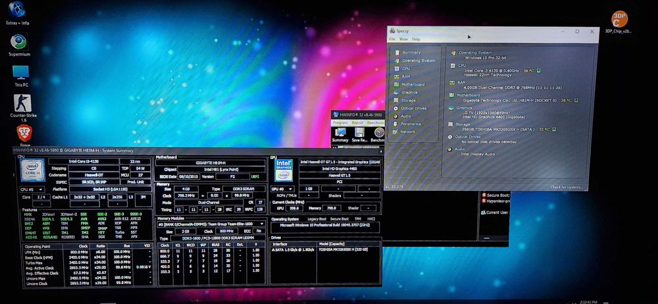Open the View menu in Speccy
The image size is (658, 304).
pos(403,39)
